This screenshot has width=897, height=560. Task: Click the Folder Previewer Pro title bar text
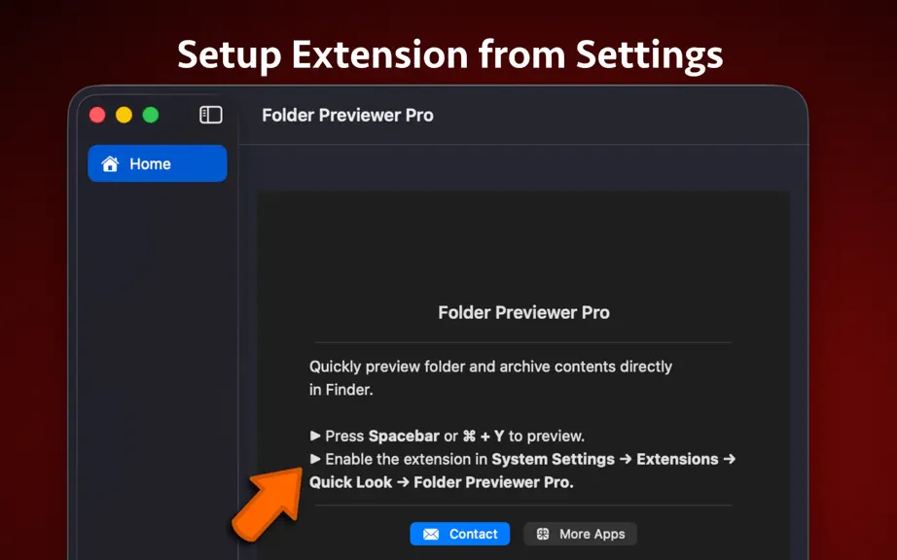(347, 115)
